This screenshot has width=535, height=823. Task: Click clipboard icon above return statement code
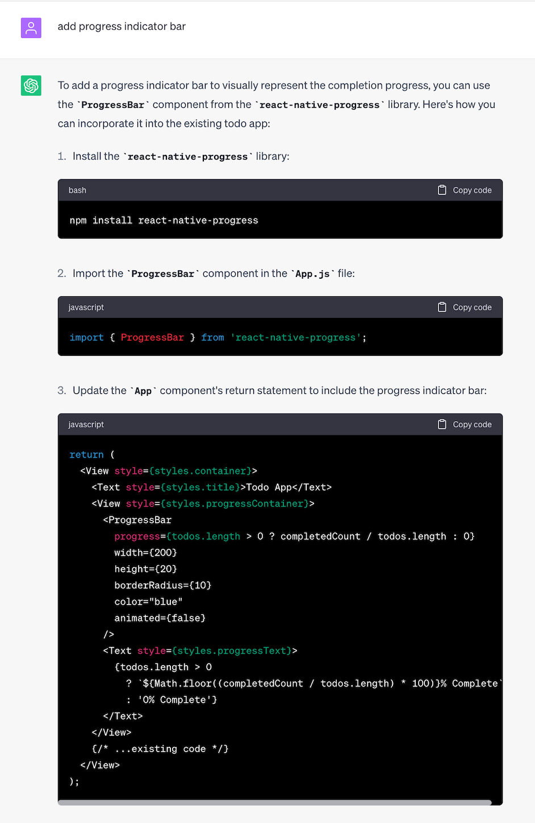pyautogui.click(x=442, y=425)
